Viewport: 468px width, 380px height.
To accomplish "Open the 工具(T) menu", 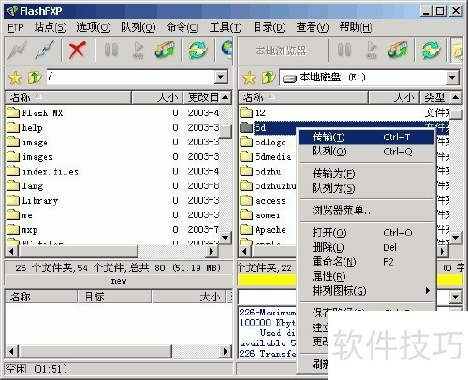I will [x=226, y=27].
